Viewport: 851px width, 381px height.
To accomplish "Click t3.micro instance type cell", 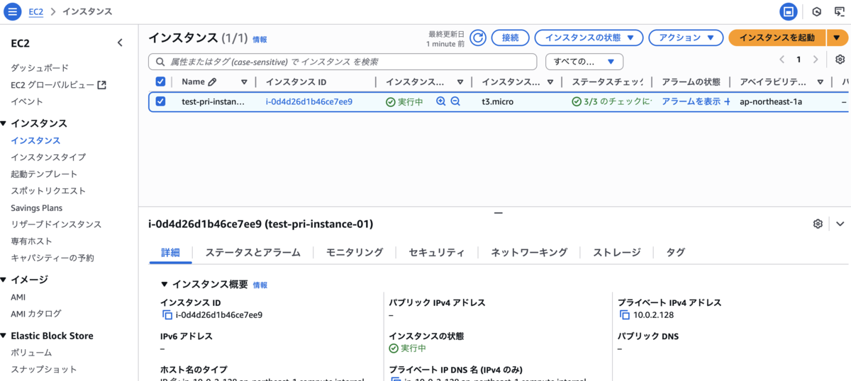I will [498, 101].
